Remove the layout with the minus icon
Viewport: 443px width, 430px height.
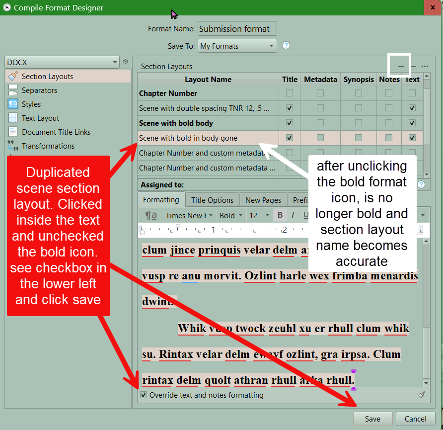click(x=413, y=66)
